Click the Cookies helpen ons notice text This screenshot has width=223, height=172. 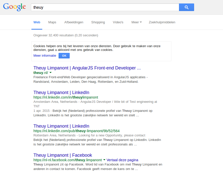tap(97, 48)
